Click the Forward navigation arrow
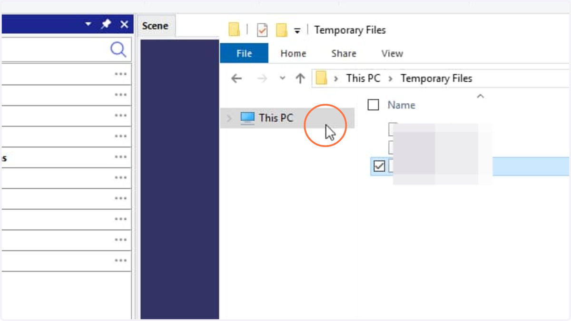Image resolution: width=571 pixels, height=321 pixels. (x=262, y=78)
